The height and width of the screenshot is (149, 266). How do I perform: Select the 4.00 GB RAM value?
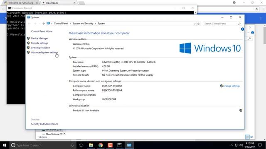(106, 66)
